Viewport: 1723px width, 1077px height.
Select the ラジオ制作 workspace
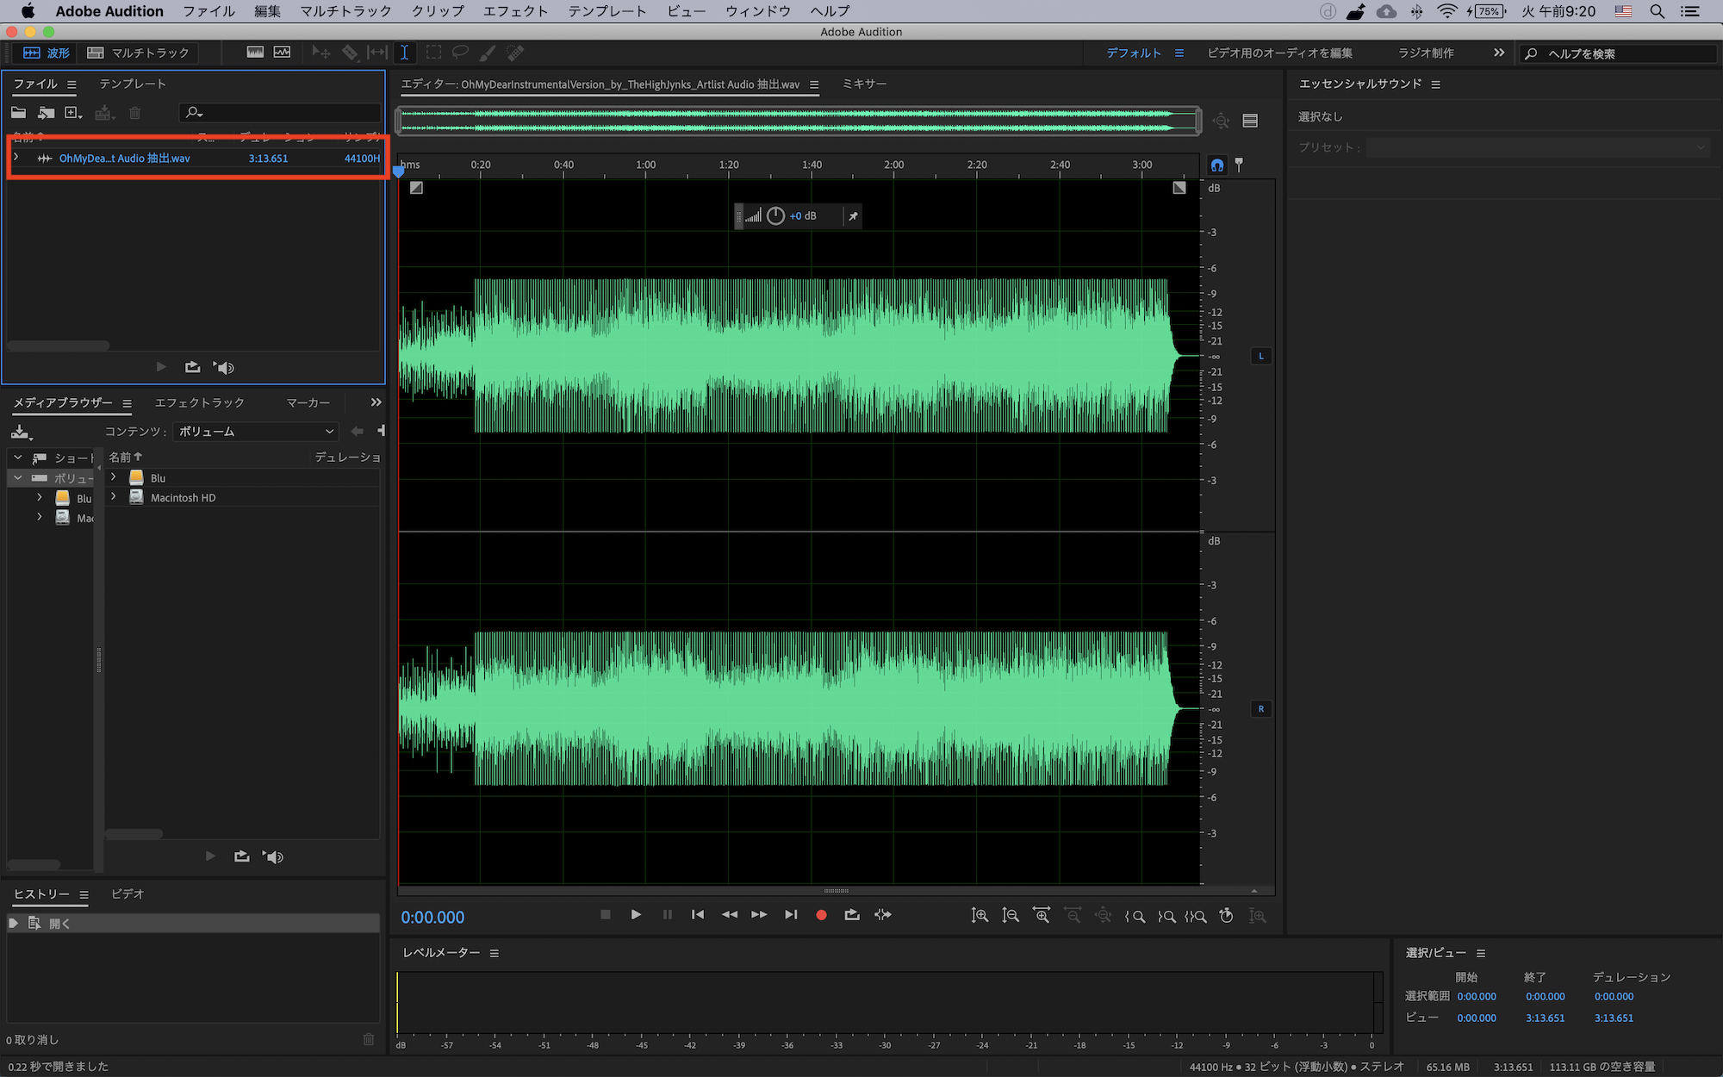(x=1425, y=53)
